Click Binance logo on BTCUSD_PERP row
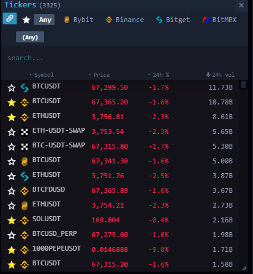Viewport: 253px width, 274px height. [25, 235]
